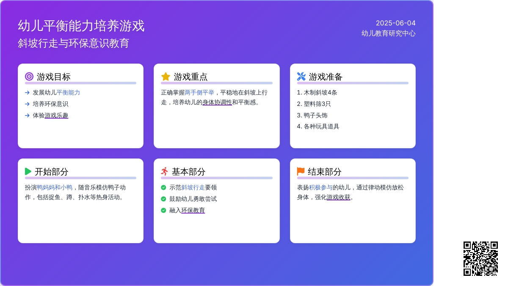508x286 pixels.
Task: Click the heading text 游戏目标
Action: 54,77
